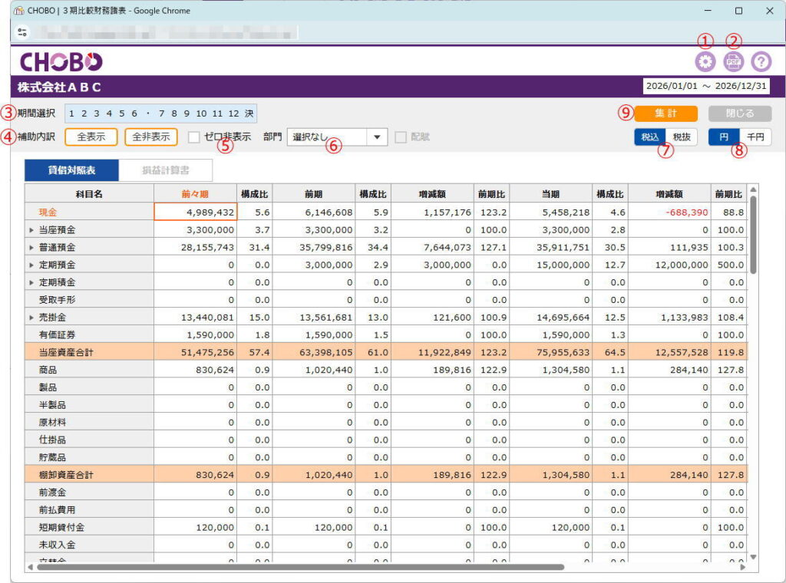Click the orange 集計 button

coord(665,114)
